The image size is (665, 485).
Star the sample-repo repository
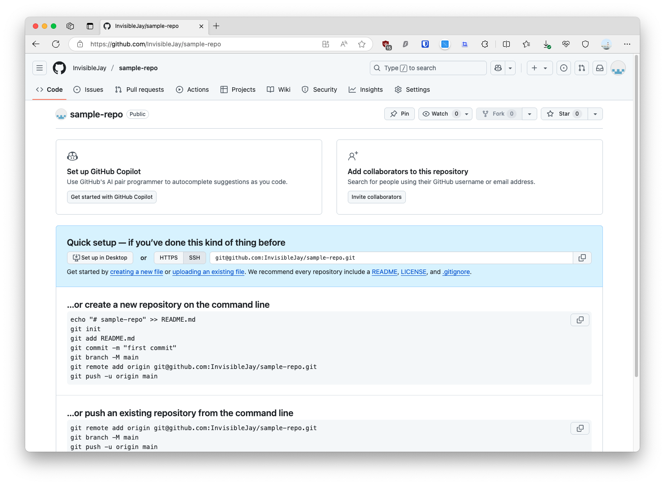coord(564,114)
